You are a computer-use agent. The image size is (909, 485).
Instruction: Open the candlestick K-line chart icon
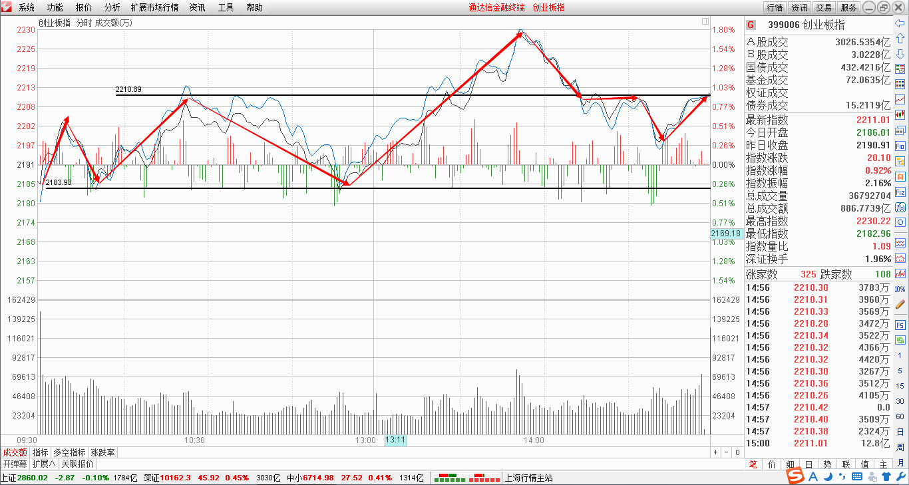(x=900, y=114)
